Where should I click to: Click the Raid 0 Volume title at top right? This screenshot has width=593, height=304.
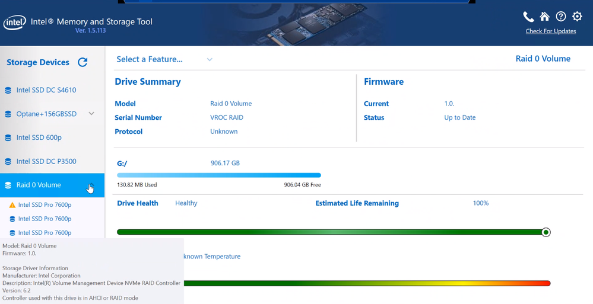(x=543, y=59)
